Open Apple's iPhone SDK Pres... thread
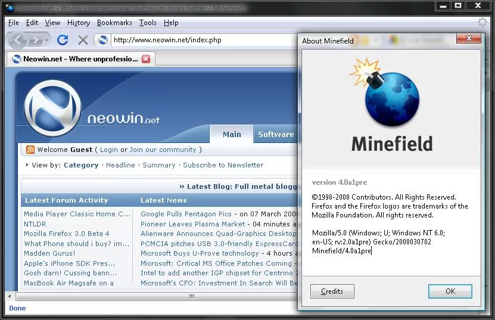Screen dimensions: 495x320 click(x=70, y=263)
